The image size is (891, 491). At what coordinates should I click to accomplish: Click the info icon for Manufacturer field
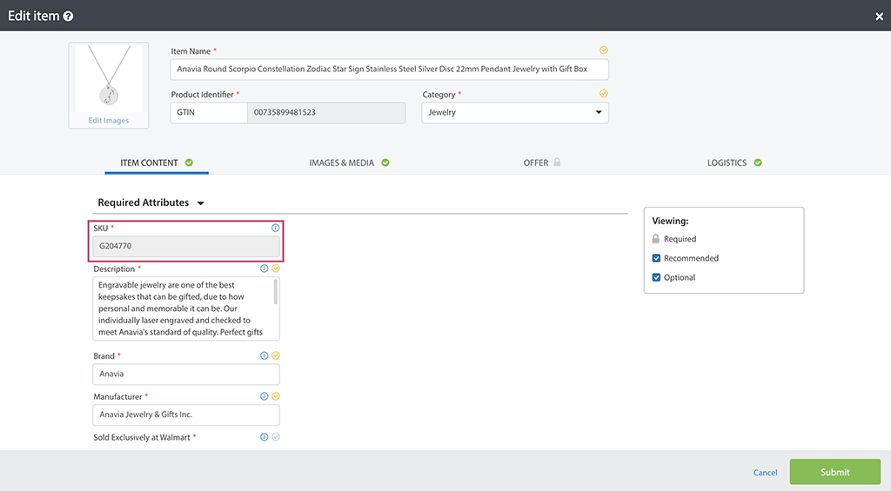(x=265, y=396)
